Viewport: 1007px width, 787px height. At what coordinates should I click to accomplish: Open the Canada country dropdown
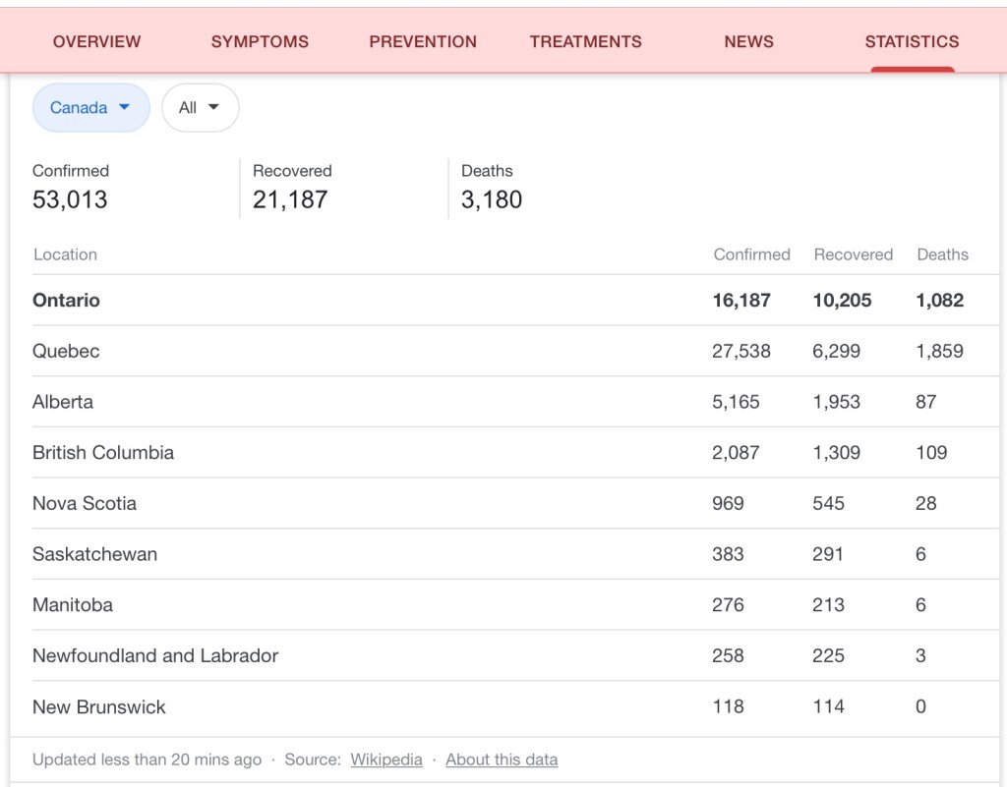[x=90, y=108]
